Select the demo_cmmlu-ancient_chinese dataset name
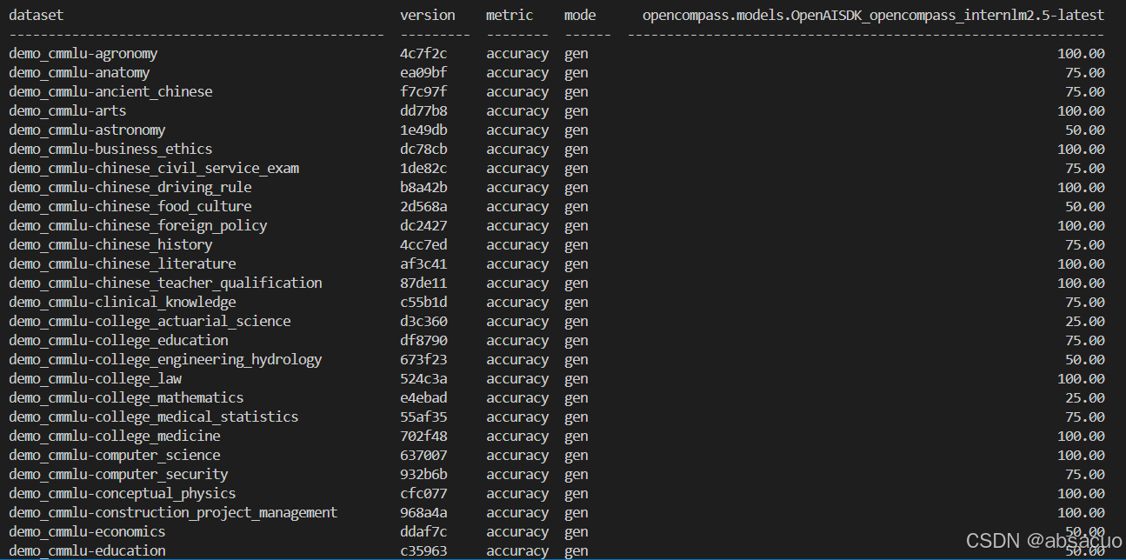1126x560 pixels. pos(110,91)
